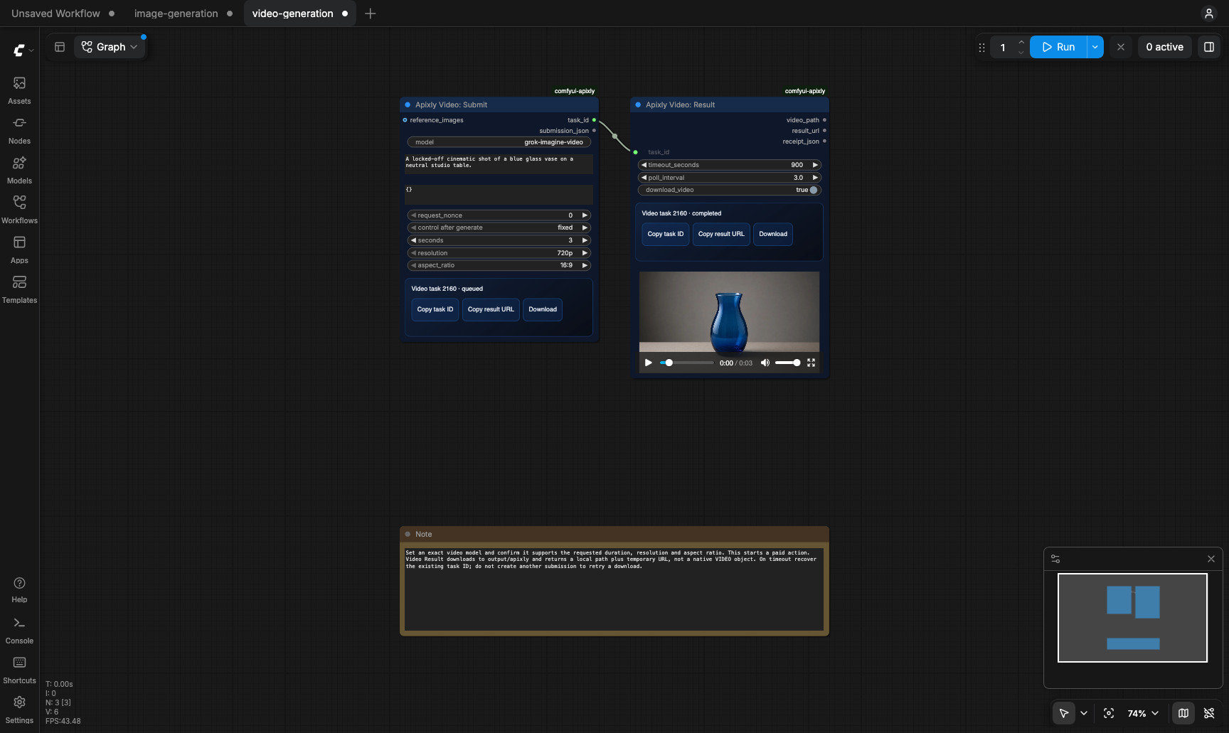Click the Run button

tap(1058, 47)
